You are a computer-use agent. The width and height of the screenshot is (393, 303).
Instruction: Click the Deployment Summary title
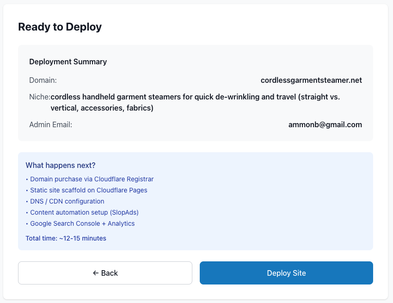(x=68, y=62)
